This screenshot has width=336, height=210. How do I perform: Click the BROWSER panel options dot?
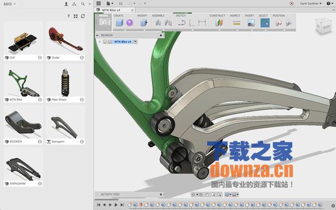161,35
